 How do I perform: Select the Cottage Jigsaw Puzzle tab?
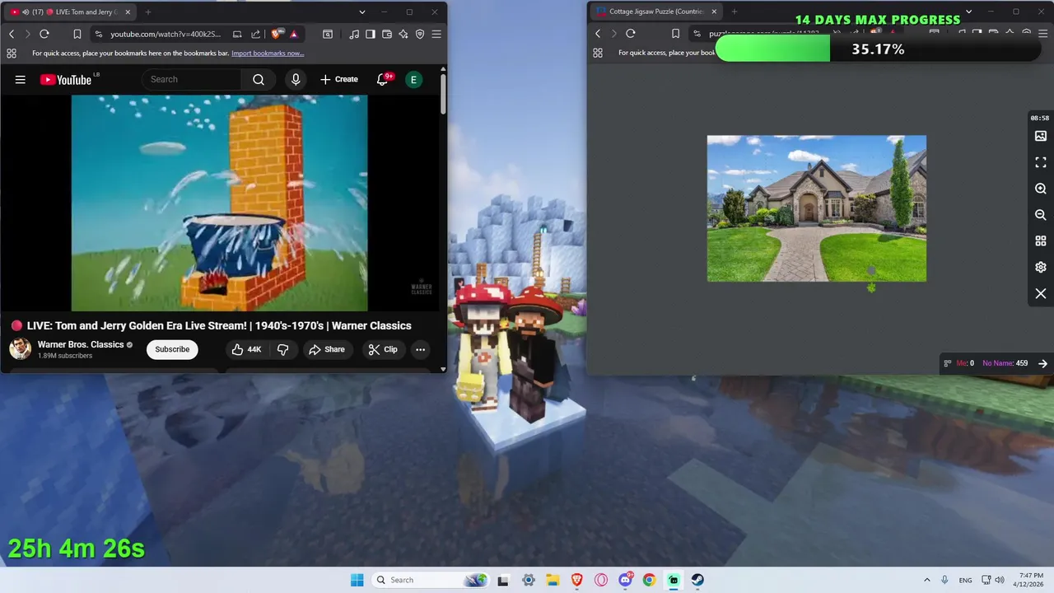[x=656, y=12]
